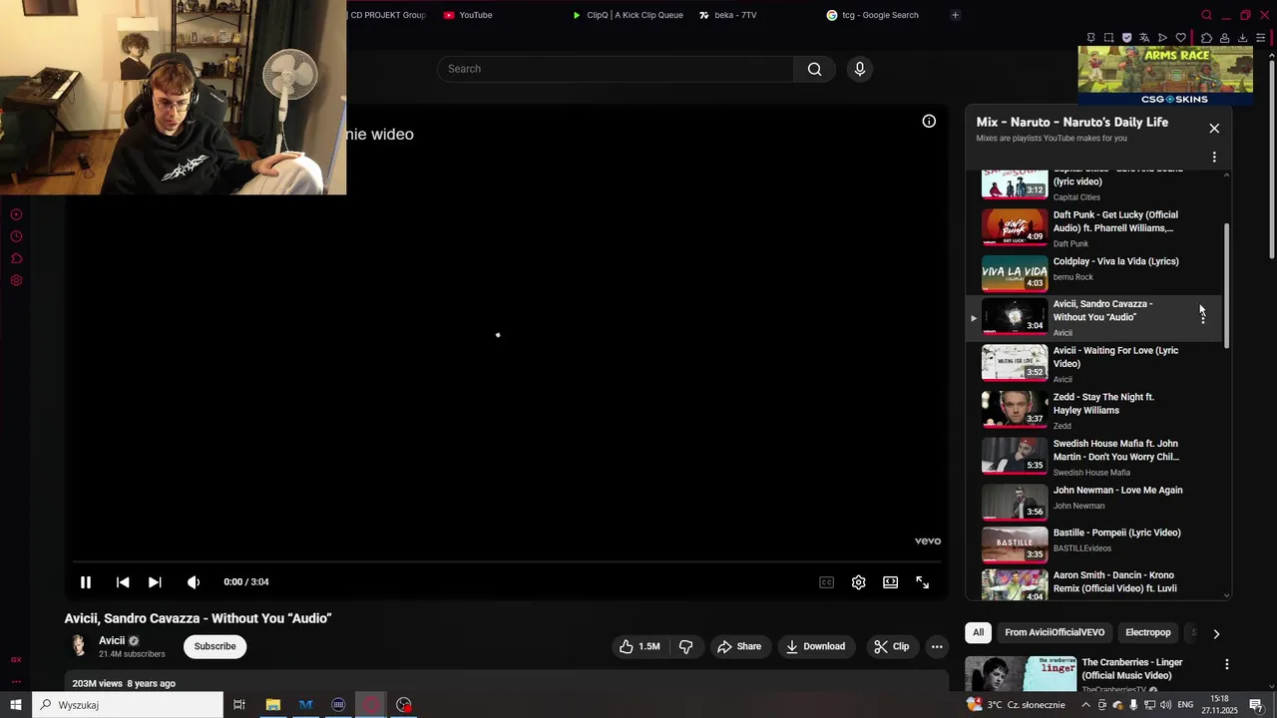The height and width of the screenshot is (718, 1277).
Task: Dislike the video
Action: pos(686,646)
